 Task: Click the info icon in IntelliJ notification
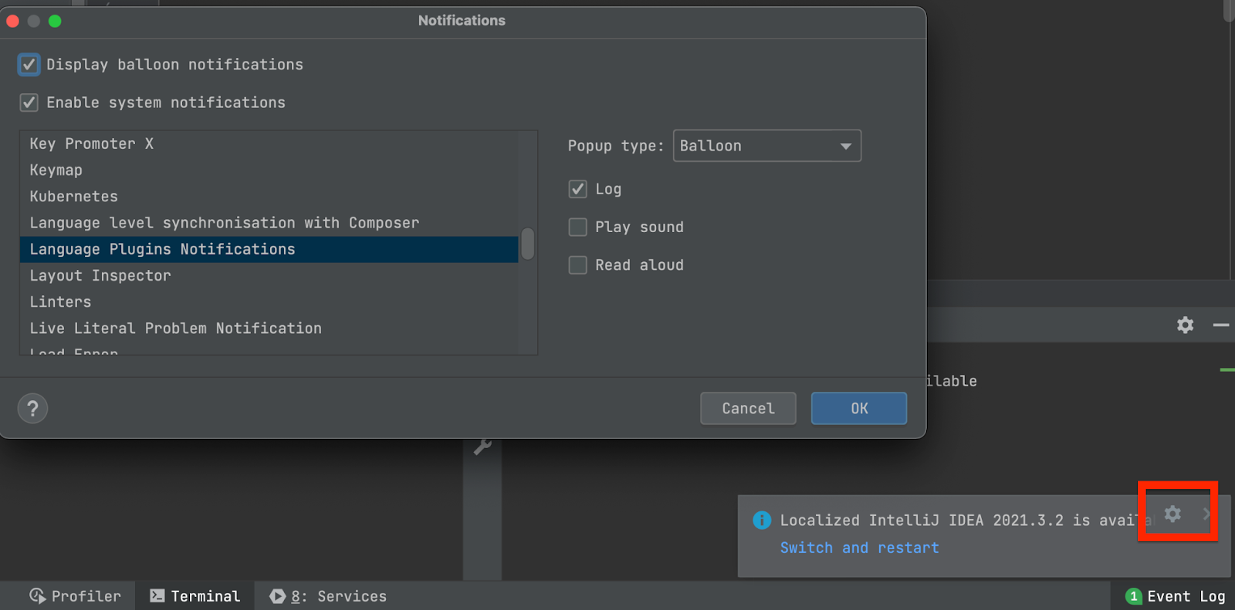tap(762, 521)
